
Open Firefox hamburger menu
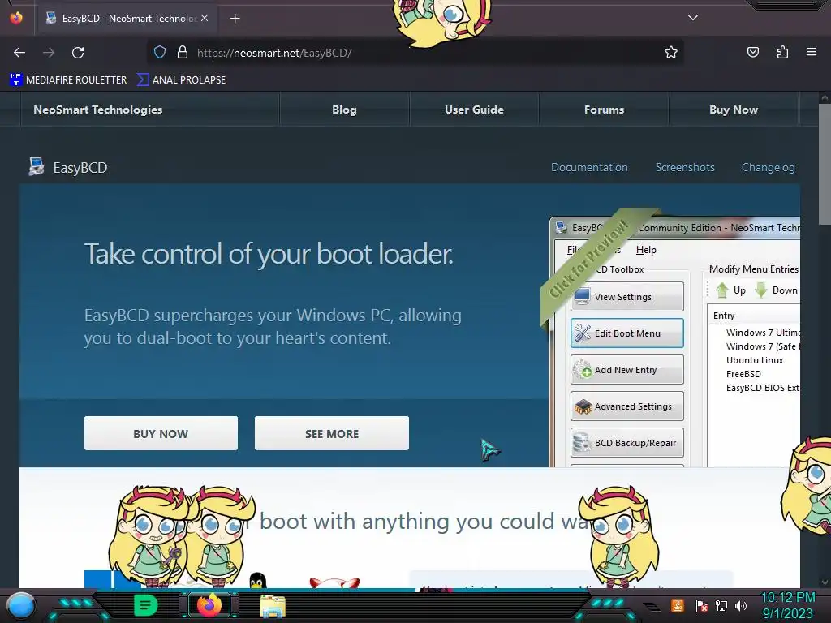coord(812,52)
